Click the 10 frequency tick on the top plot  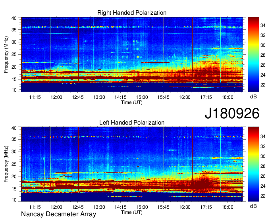pyautogui.click(x=14, y=90)
